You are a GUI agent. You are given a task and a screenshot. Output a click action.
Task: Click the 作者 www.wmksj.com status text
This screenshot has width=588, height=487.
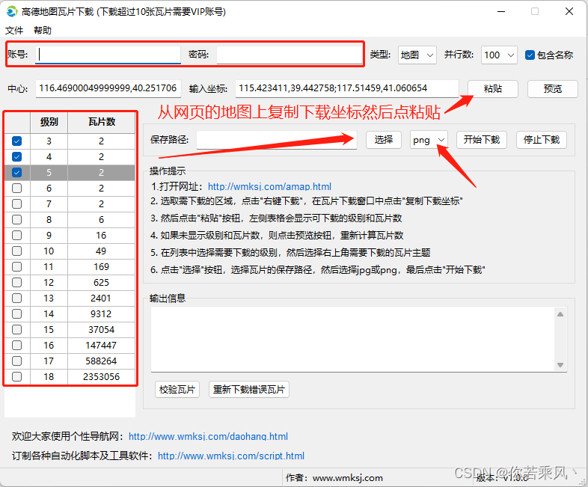tap(334, 477)
